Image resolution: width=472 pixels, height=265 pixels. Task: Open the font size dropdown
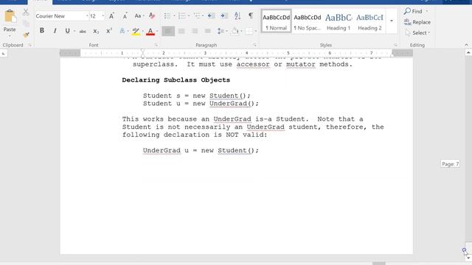coord(103,16)
